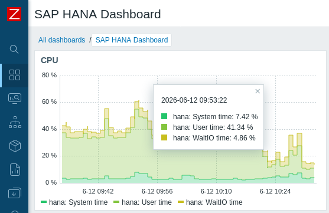329x213 pixels.
Task: Click the 0 % y-axis label
Action: point(51,182)
